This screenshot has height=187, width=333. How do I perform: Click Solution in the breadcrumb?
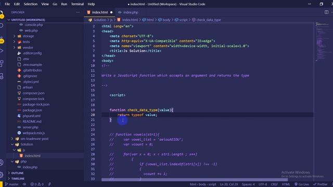pyautogui.click(x=99, y=20)
